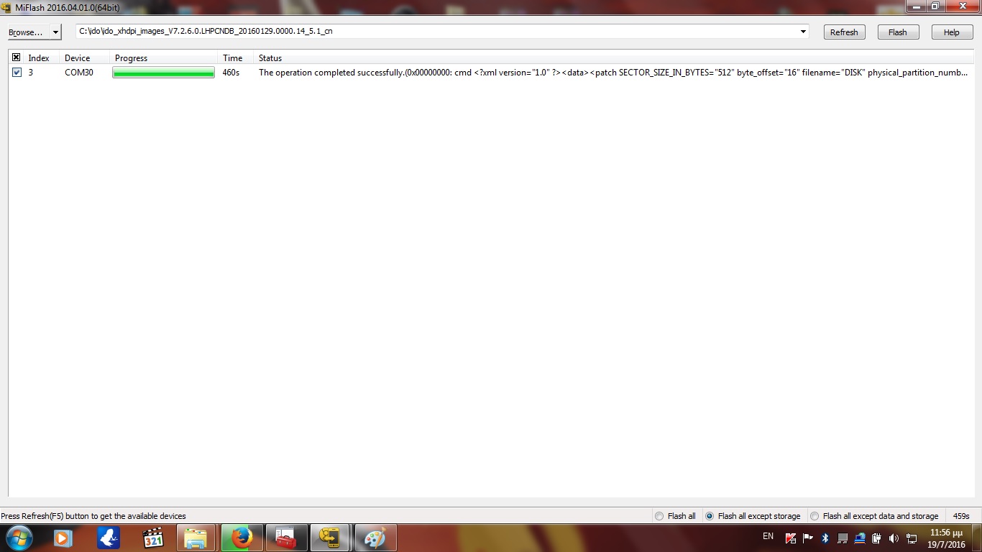Click the Bluetooth tray icon
Viewport: 982px width, 552px height.
click(825, 538)
